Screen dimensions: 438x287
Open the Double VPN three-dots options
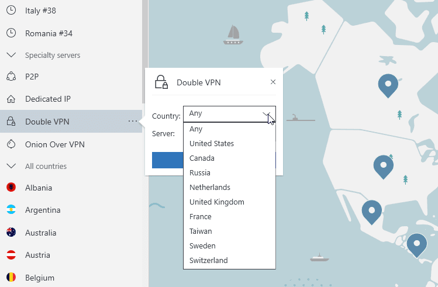[x=133, y=122]
